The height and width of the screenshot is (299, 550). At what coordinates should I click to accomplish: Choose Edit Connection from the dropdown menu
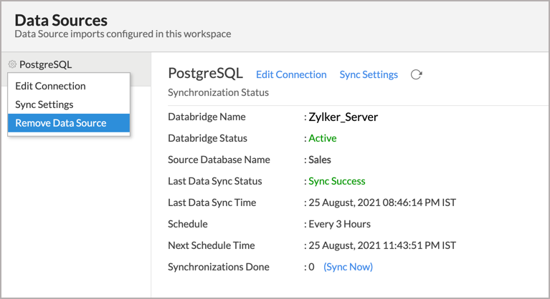click(x=50, y=86)
